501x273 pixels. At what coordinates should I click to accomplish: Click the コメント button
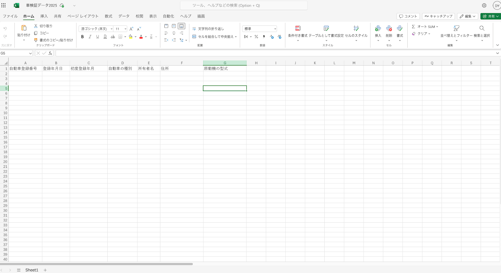point(408,16)
